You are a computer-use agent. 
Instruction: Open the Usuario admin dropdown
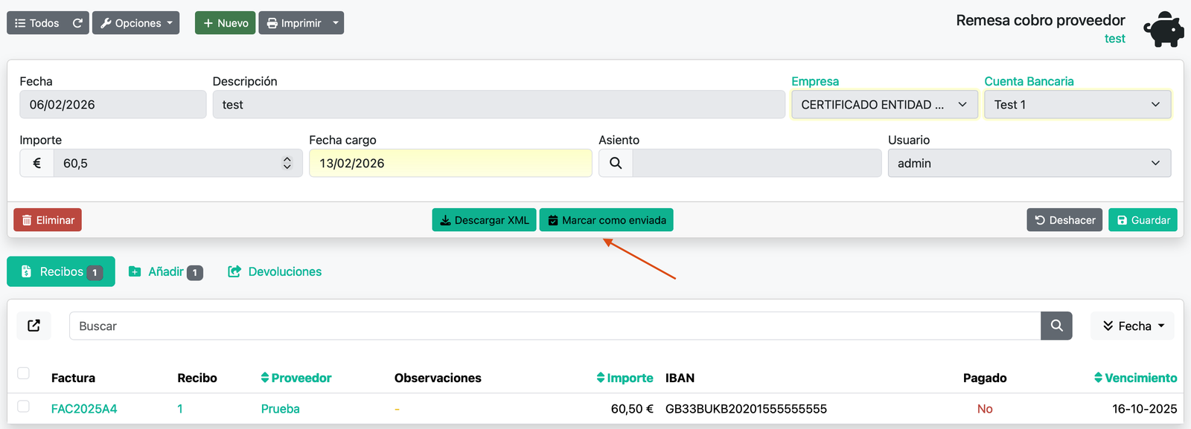tap(1029, 163)
